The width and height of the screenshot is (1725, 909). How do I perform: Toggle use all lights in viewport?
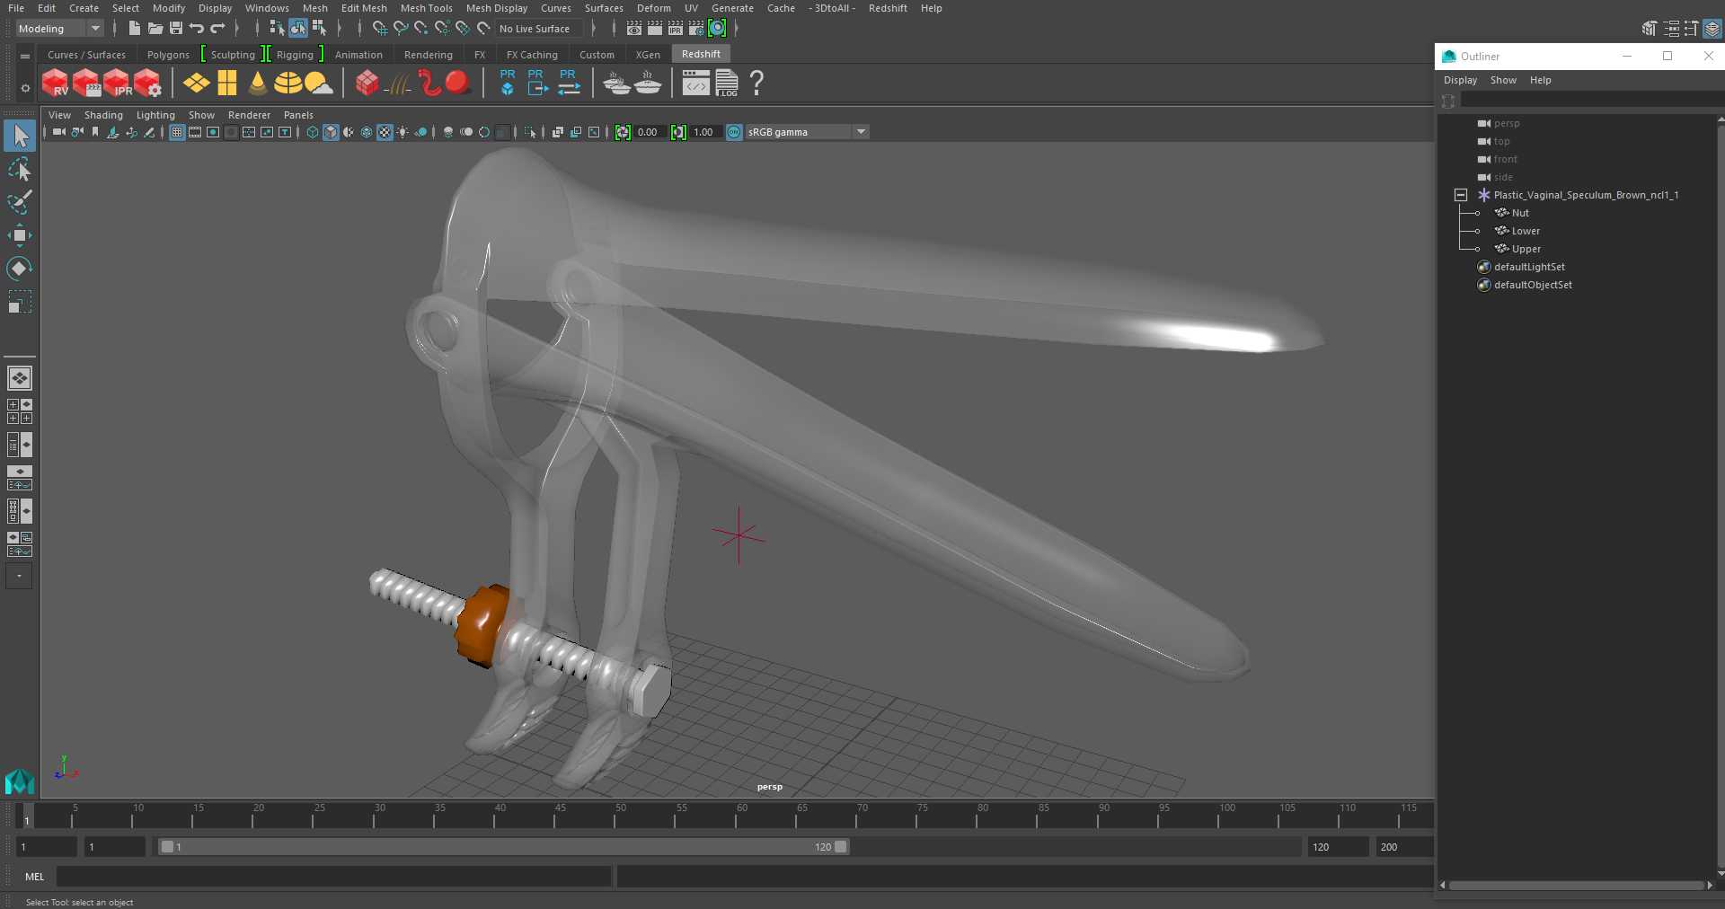[x=402, y=132]
